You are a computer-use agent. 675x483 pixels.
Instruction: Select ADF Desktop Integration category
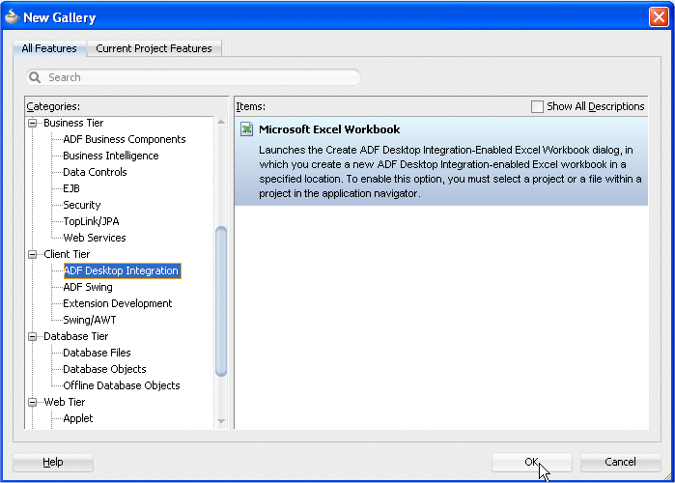pos(123,270)
